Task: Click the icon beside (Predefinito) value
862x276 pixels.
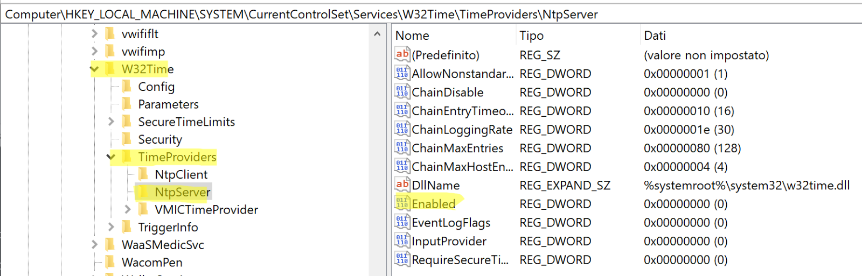Action: pyautogui.click(x=402, y=54)
